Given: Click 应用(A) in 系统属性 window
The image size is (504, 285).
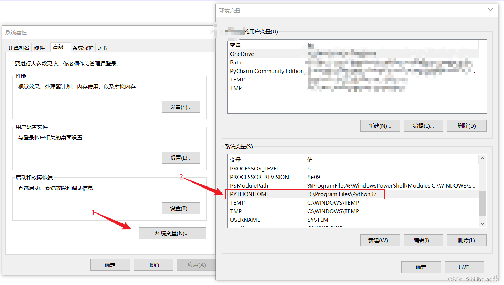Looking at the screenshot, I should [x=197, y=265].
